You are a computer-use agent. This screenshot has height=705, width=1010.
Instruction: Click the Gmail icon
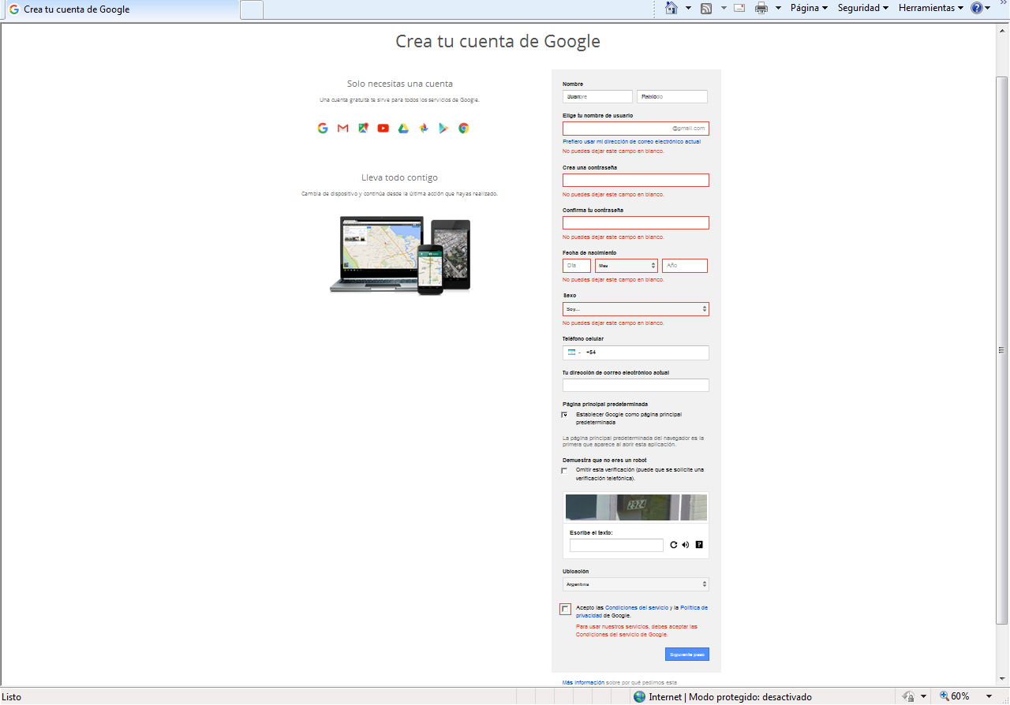point(342,128)
